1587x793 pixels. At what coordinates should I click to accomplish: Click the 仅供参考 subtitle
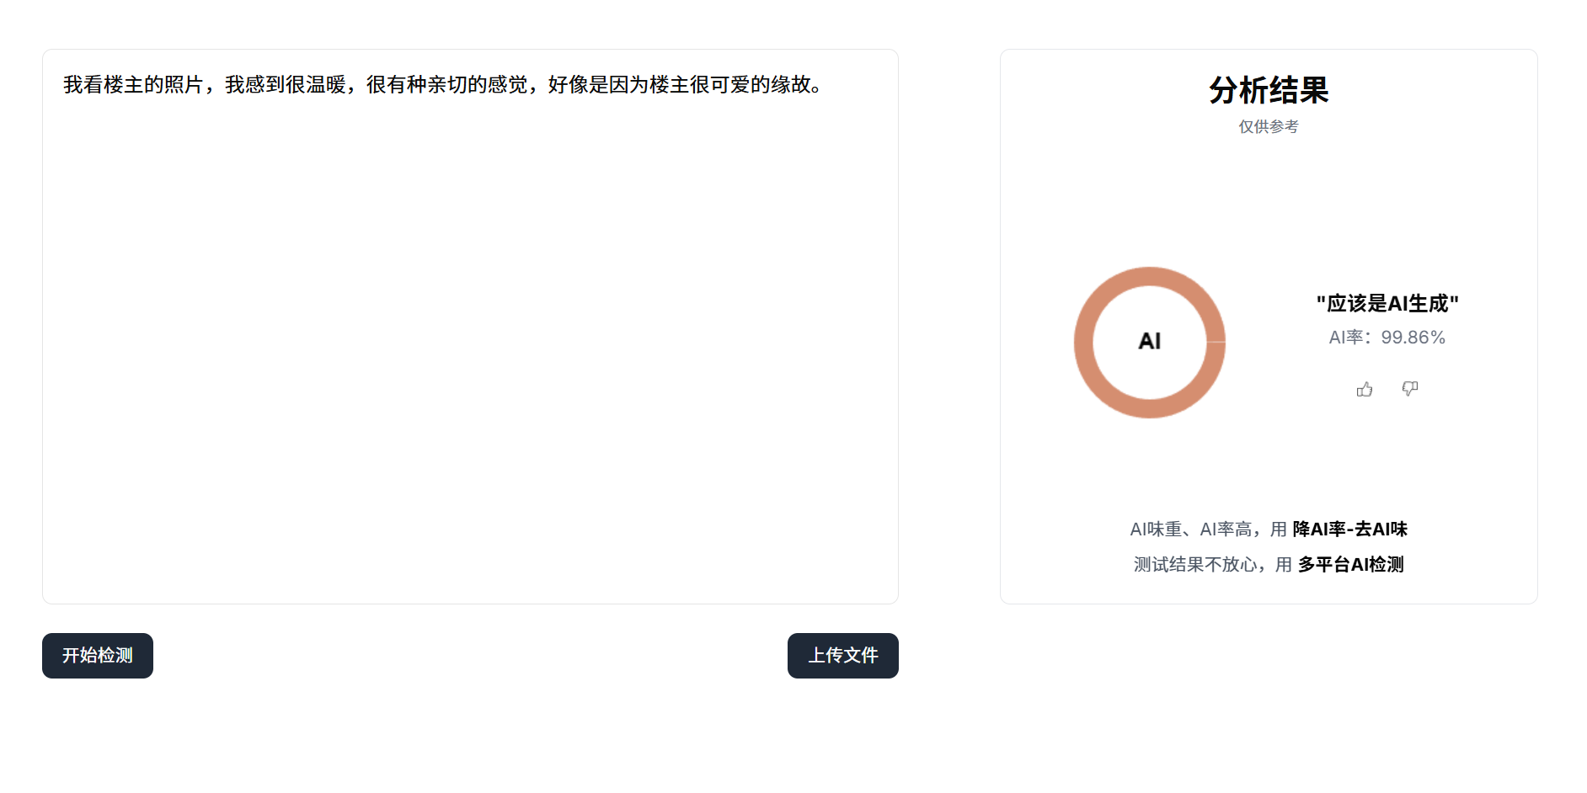(x=1269, y=127)
